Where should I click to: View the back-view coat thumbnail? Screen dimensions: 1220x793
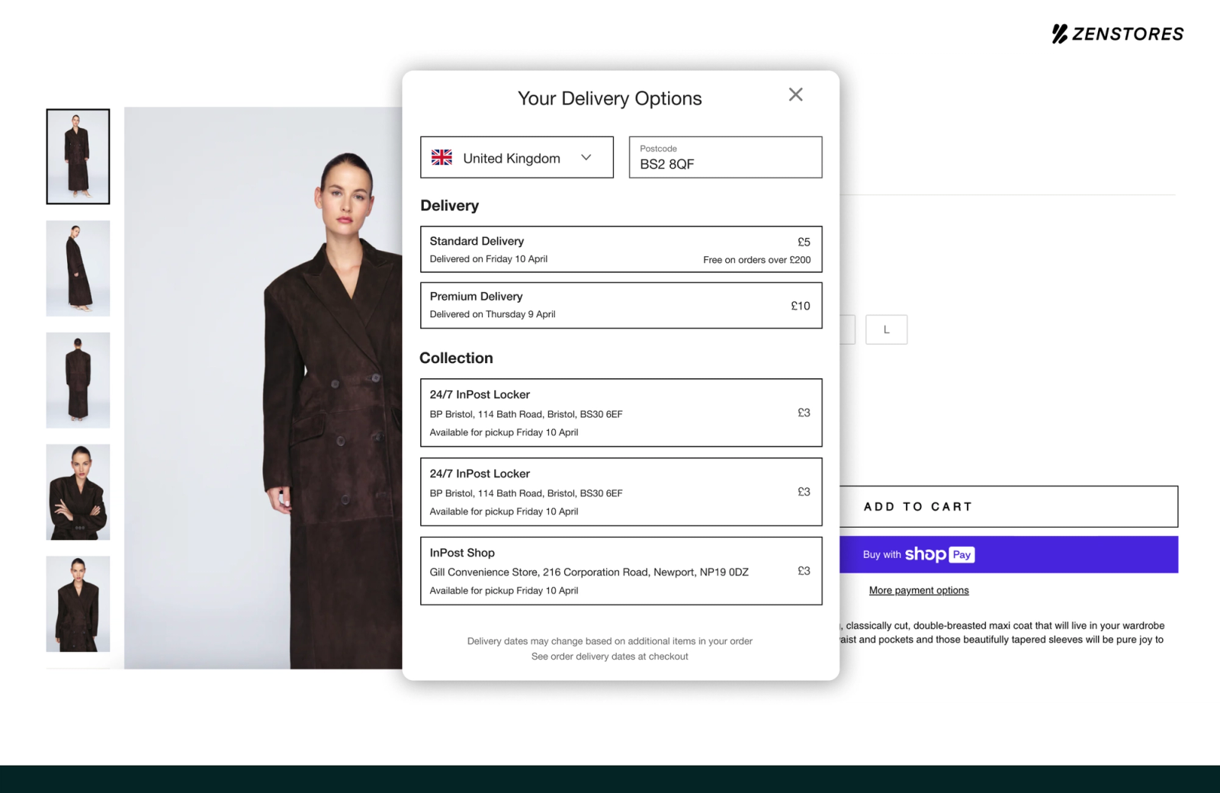pyautogui.click(x=78, y=380)
